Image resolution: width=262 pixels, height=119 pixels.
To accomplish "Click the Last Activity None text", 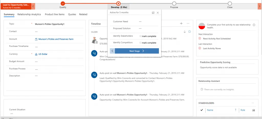I will coord(212,48).
